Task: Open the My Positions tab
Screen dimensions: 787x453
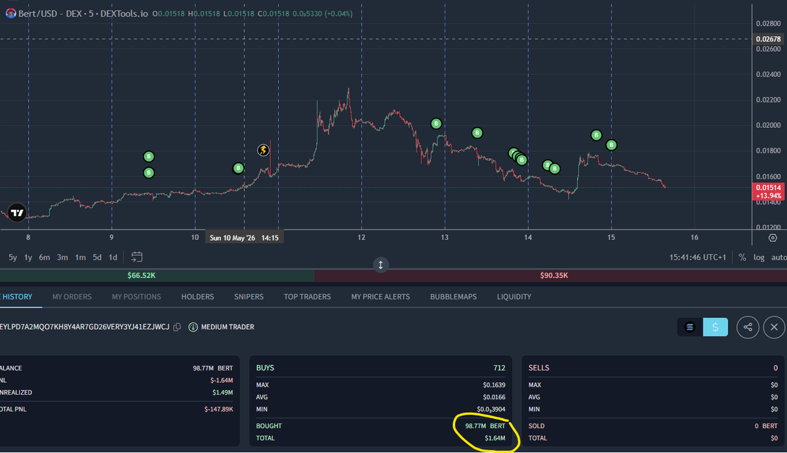Action: click(x=136, y=296)
